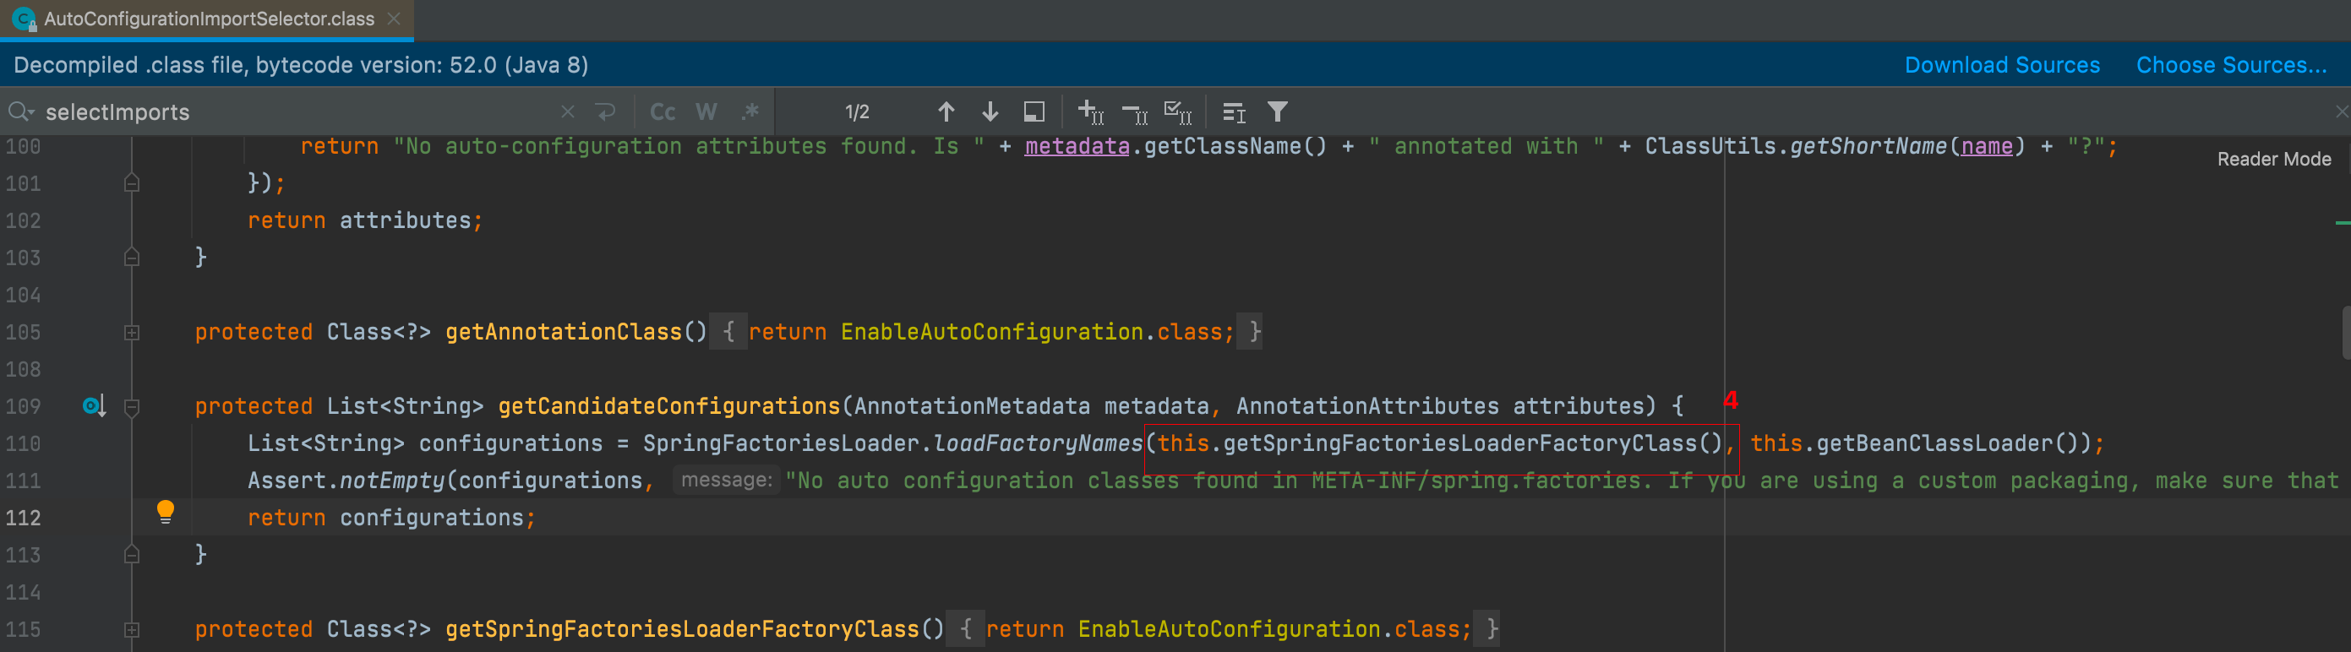Click the Reader Mode label
Viewport: 2351px width, 652px height.
pyautogui.click(x=2273, y=160)
